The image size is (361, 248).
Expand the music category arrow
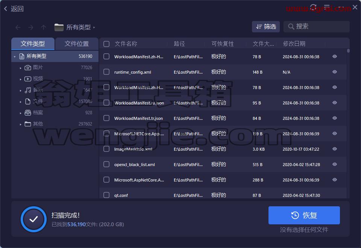coord(20,91)
